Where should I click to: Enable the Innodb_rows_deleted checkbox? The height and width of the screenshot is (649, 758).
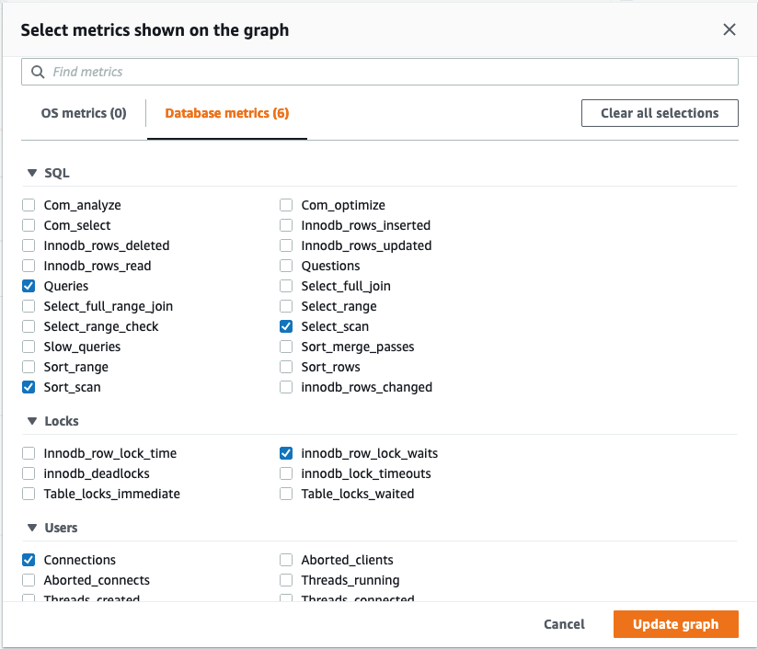(29, 245)
